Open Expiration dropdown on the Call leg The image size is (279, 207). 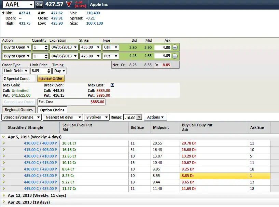pos(64,47)
